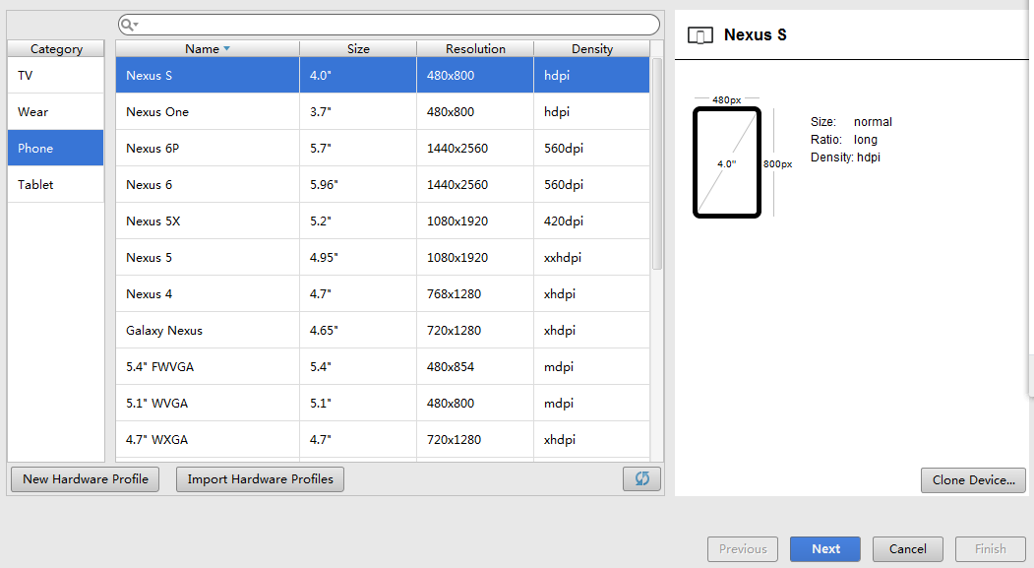Click the 560dpi cell in Nexus 6P row
The height and width of the screenshot is (568, 1034).
[x=591, y=148]
